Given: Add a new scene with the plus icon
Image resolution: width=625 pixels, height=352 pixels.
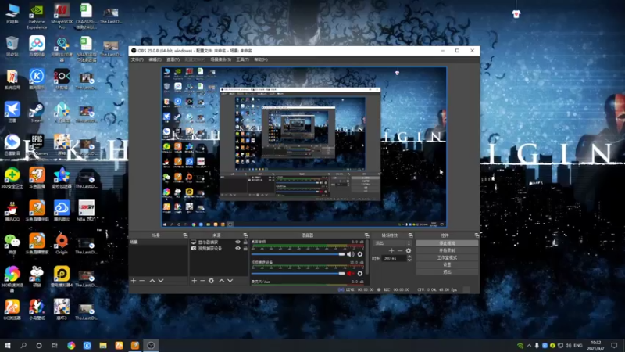Looking at the screenshot, I should pos(134,281).
